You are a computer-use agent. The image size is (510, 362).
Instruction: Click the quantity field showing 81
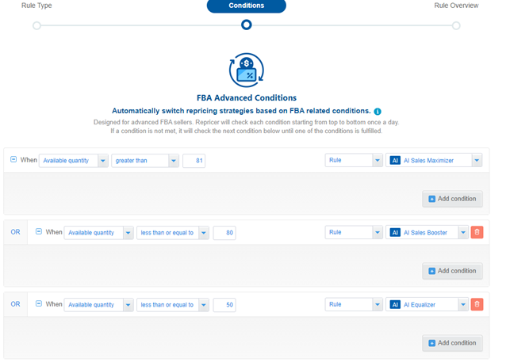click(x=194, y=161)
